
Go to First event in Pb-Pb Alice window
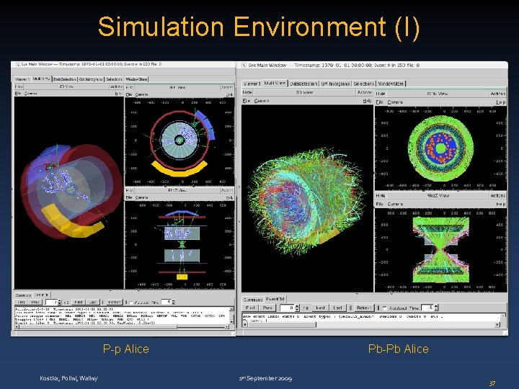point(250,308)
